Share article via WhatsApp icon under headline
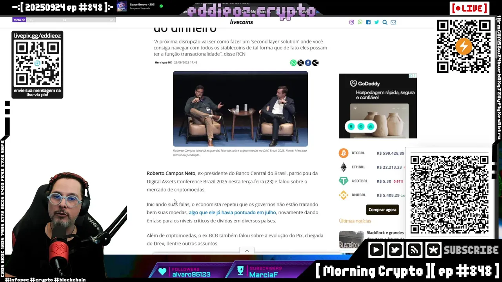This screenshot has height=282, width=502. click(x=293, y=63)
